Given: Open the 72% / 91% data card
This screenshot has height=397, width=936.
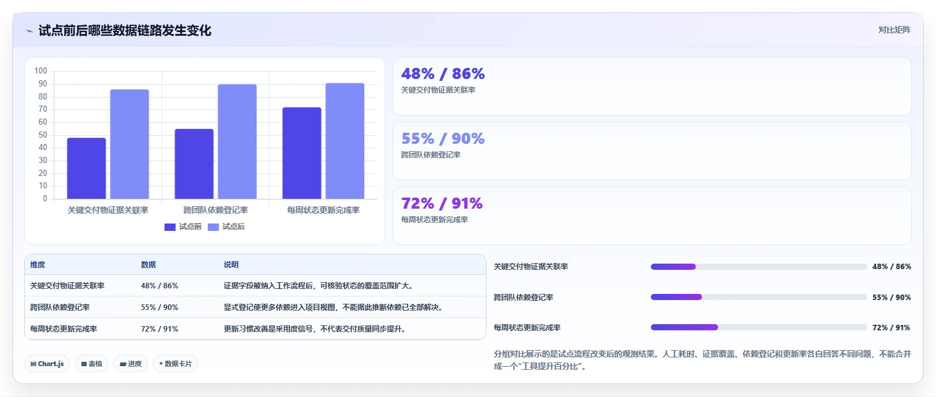Looking at the screenshot, I should [x=652, y=215].
